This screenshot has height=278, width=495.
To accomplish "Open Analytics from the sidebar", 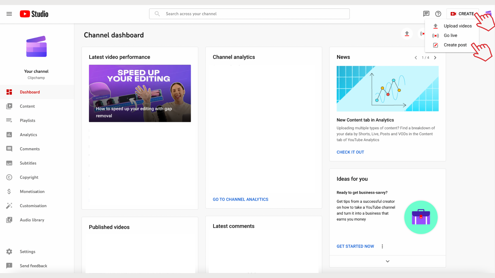I will coord(28,135).
